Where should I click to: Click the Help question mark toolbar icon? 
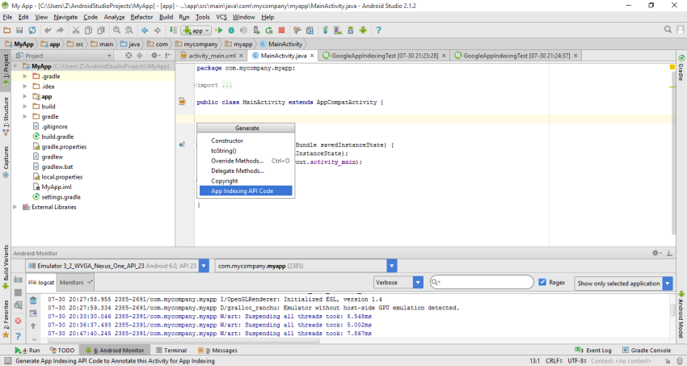[378, 30]
